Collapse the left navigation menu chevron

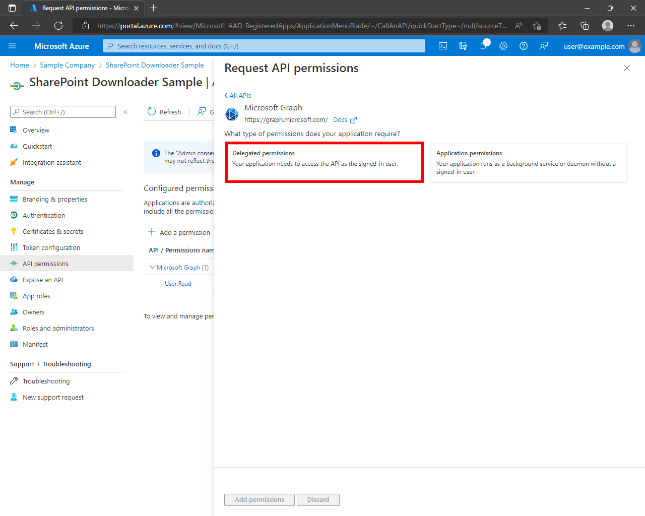tap(125, 112)
